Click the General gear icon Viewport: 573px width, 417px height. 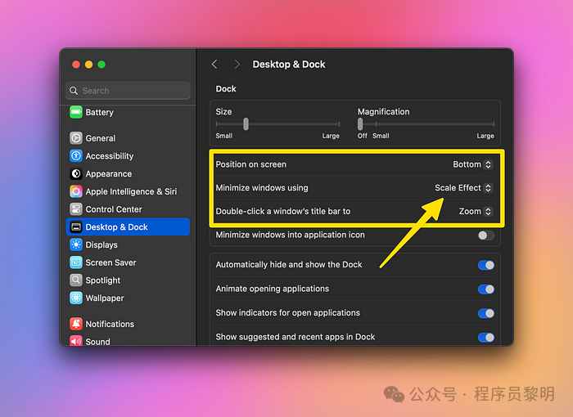76,138
